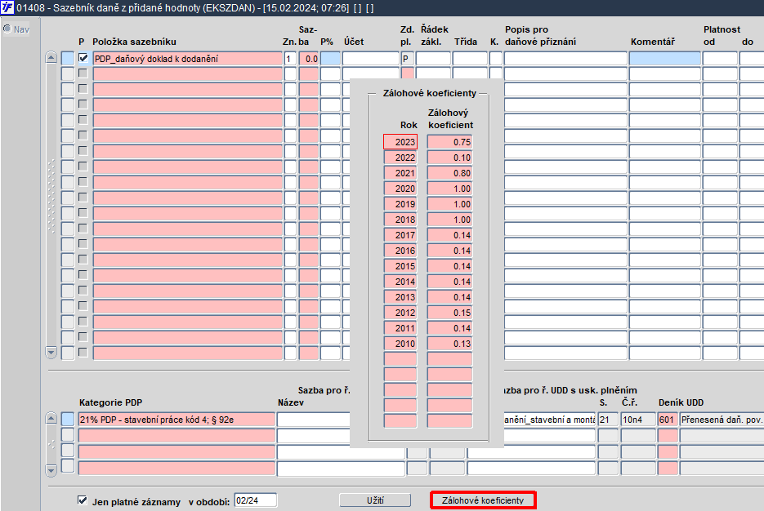
Task: Click the Deník UDD field showing 601
Action: point(668,419)
